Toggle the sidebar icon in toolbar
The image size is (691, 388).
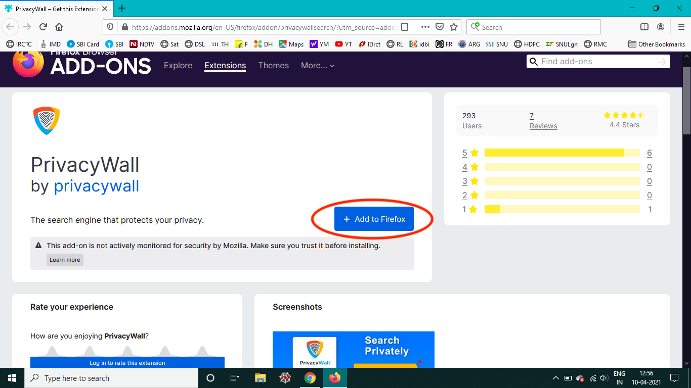click(x=644, y=27)
